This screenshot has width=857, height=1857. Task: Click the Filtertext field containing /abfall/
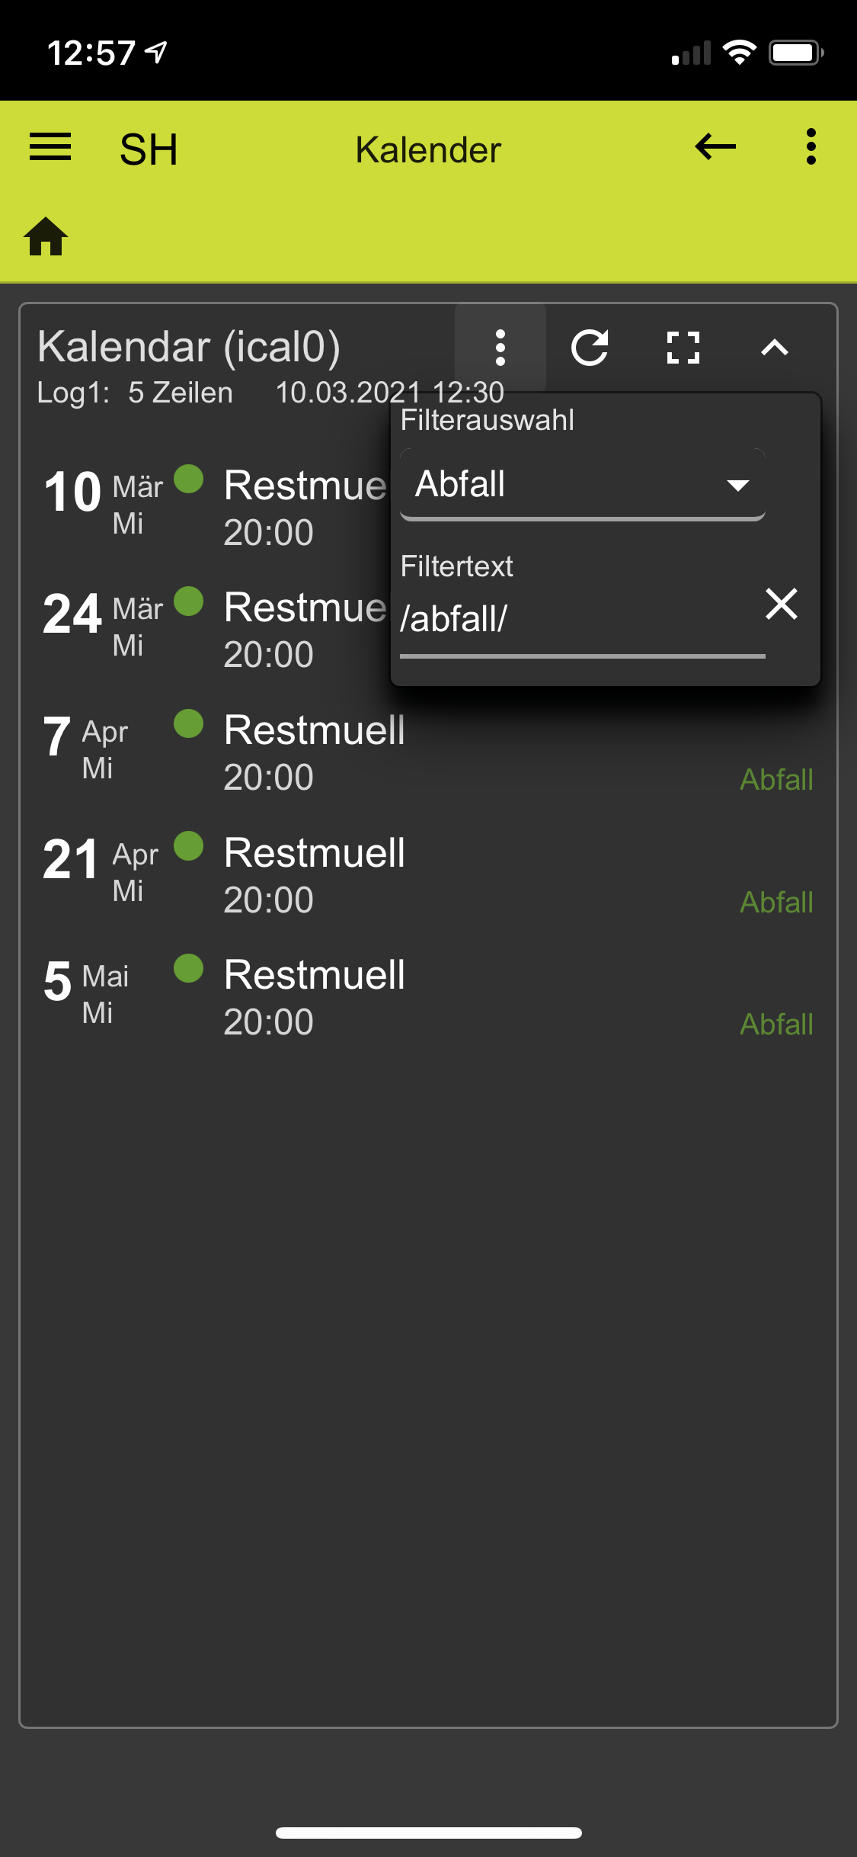click(x=583, y=620)
